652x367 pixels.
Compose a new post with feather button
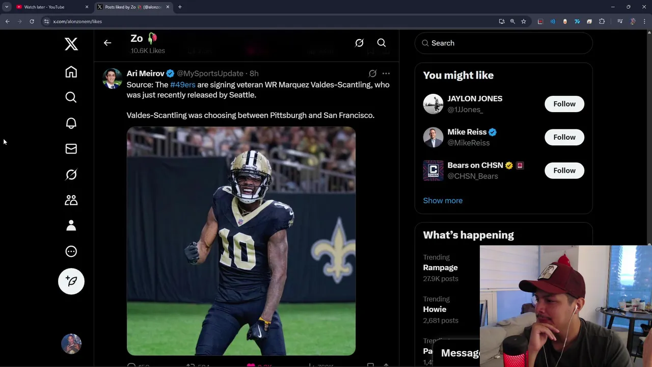(71, 281)
